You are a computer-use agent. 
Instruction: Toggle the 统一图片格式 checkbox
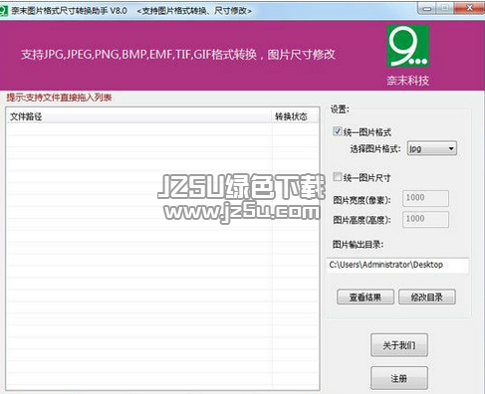click(x=338, y=131)
